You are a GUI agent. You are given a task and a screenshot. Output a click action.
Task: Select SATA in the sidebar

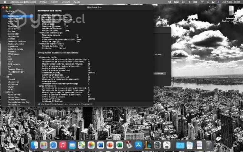tap(10, 62)
